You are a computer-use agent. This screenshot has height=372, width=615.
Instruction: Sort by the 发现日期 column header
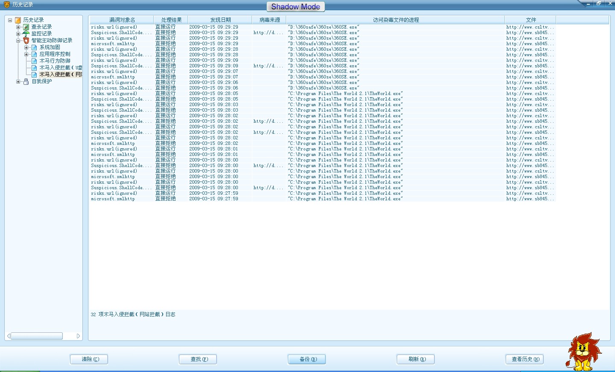point(220,20)
